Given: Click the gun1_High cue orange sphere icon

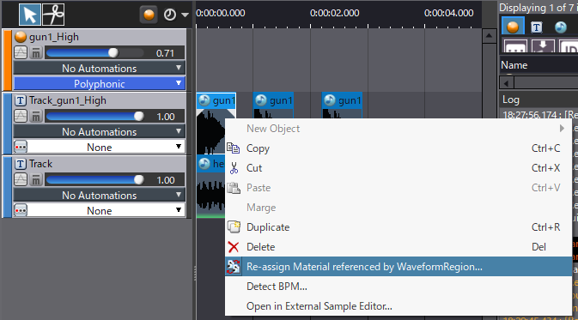Looking at the screenshot, I should 21,37.
